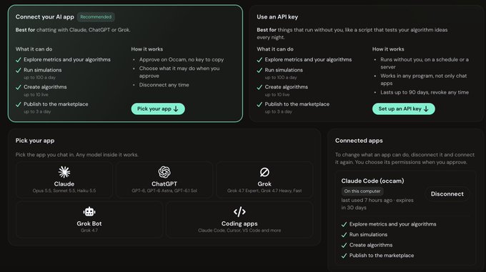Click 'Runs without you, on a schedule' bullet
This screenshot has height=272, width=486.
point(425,63)
